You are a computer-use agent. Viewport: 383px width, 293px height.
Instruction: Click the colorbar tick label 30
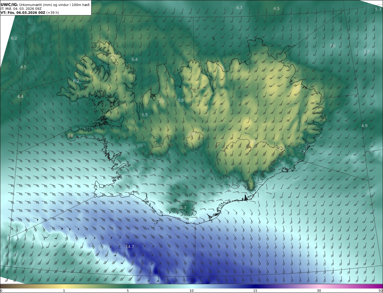pyautogui.click(x=319, y=291)
